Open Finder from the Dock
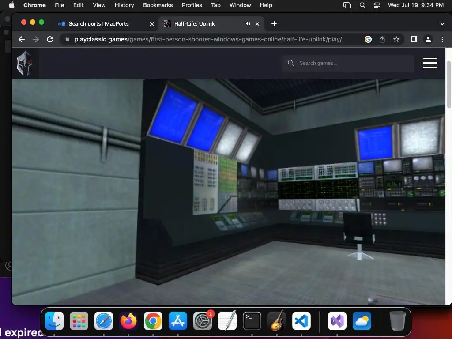 (x=54, y=321)
